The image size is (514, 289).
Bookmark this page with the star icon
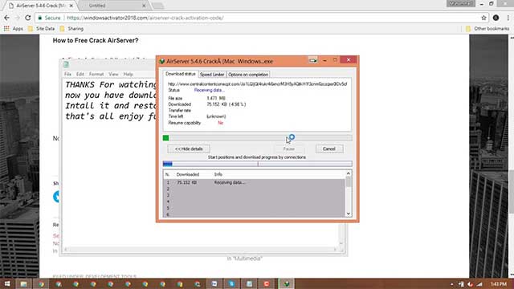coord(483,18)
